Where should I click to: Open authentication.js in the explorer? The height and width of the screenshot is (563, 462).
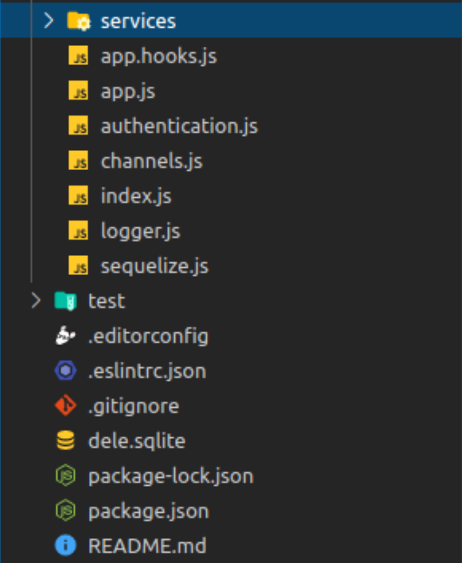pos(179,126)
